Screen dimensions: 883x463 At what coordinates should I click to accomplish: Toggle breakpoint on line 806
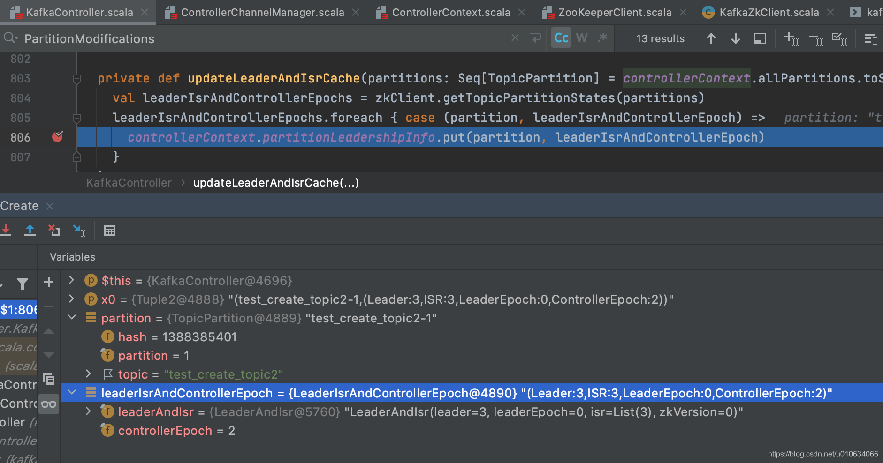(x=58, y=137)
